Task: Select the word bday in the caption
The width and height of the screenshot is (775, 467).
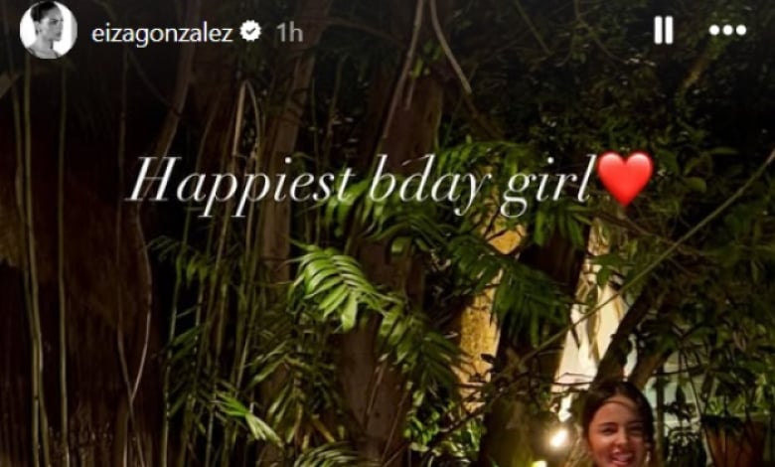Action: click(x=427, y=185)
